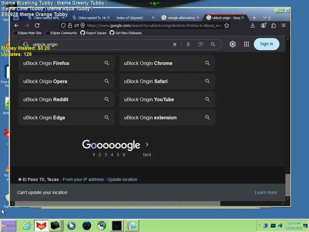309x232 pixels.
Task: Search by image with Google Lens icon
Action: 200,44
